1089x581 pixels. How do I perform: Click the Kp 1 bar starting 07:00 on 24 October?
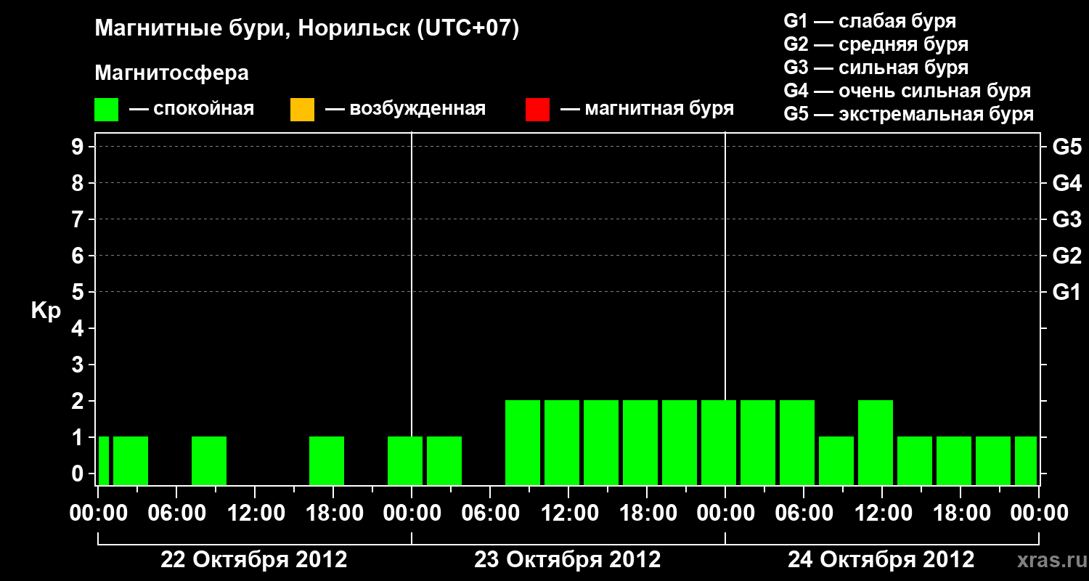[836, 460]
